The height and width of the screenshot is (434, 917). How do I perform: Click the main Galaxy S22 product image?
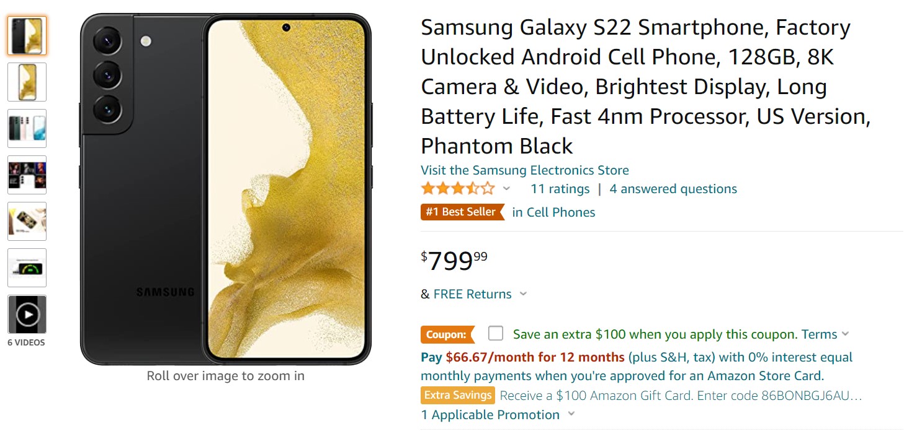[x=225, y=189]
